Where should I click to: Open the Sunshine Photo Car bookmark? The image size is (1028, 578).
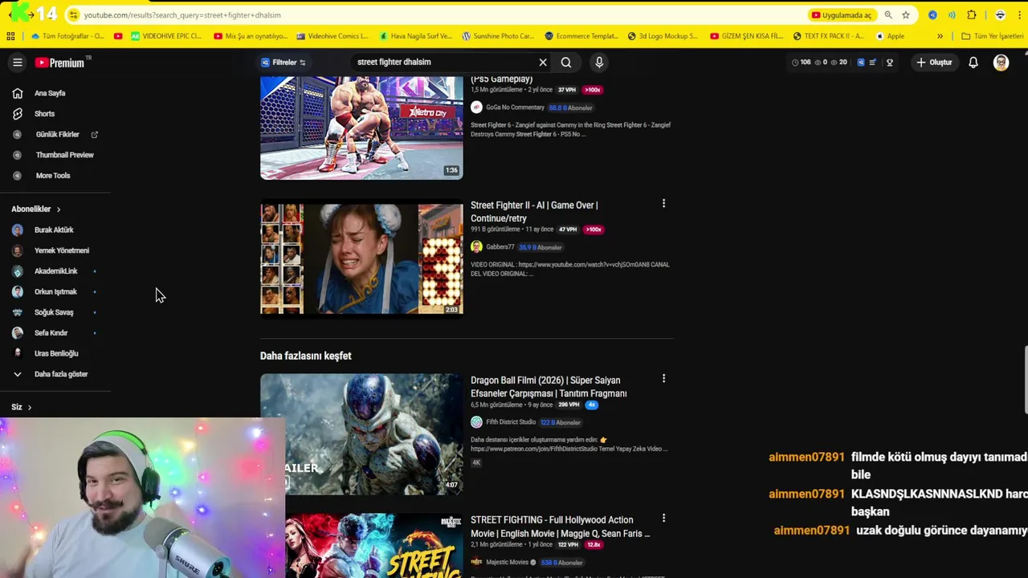tap(498, 36)
